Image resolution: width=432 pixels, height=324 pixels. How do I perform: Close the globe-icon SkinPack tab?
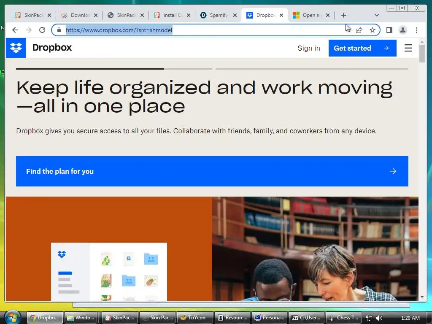142,16
